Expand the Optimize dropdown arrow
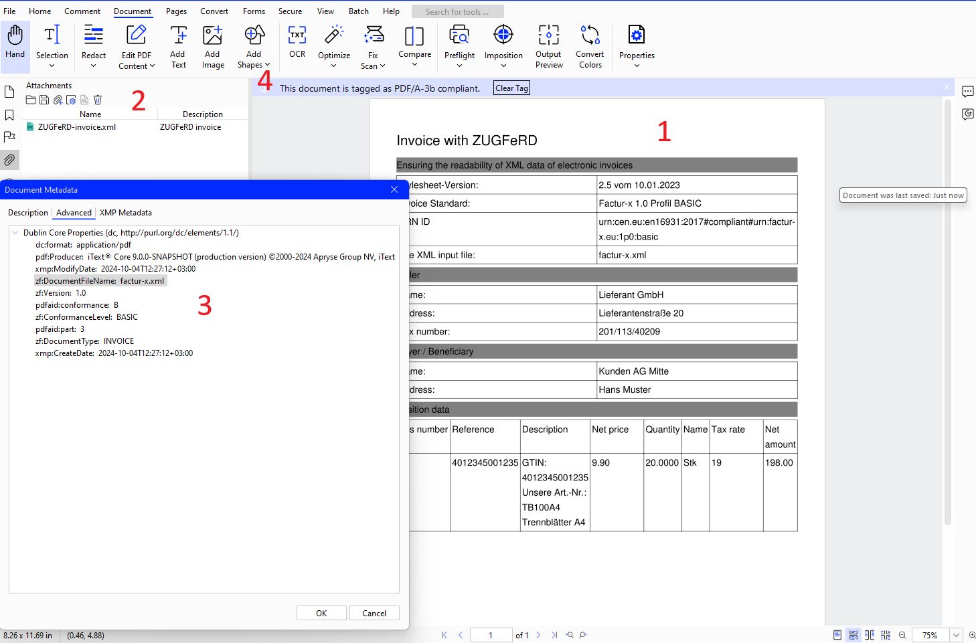Image resolution: width=976 pixels, height=643 pixels. [334, 66]
